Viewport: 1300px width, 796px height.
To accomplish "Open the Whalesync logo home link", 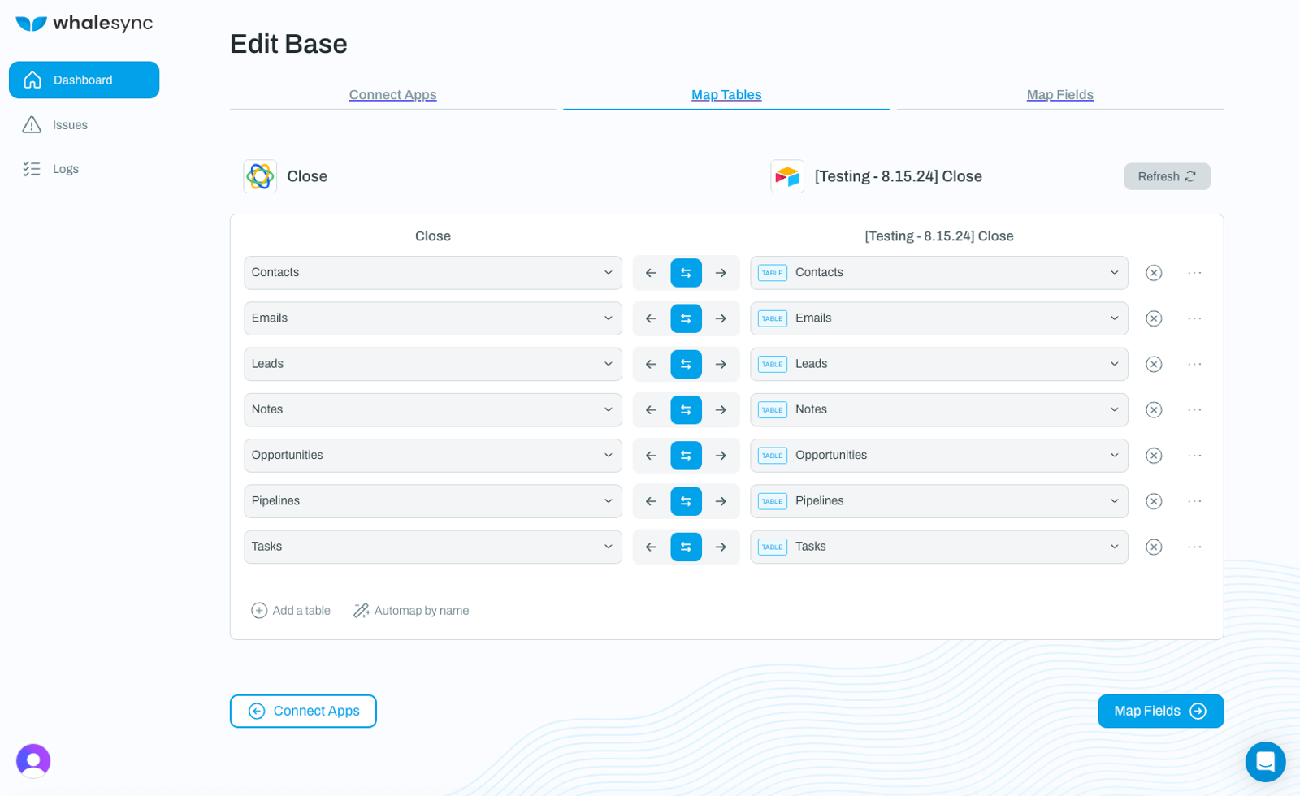I will coord(84,24).
